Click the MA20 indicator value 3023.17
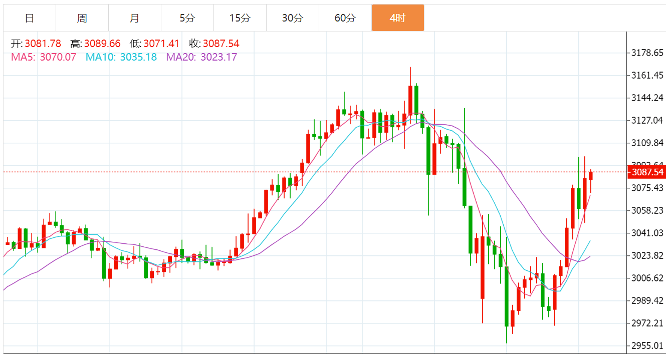 pos(218,57)
